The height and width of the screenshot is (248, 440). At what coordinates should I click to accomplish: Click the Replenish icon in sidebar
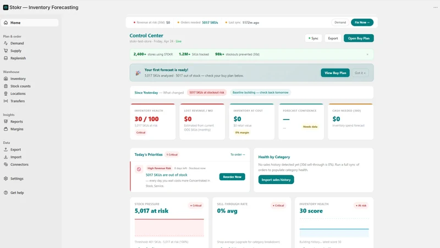click(x=5, y=58)
